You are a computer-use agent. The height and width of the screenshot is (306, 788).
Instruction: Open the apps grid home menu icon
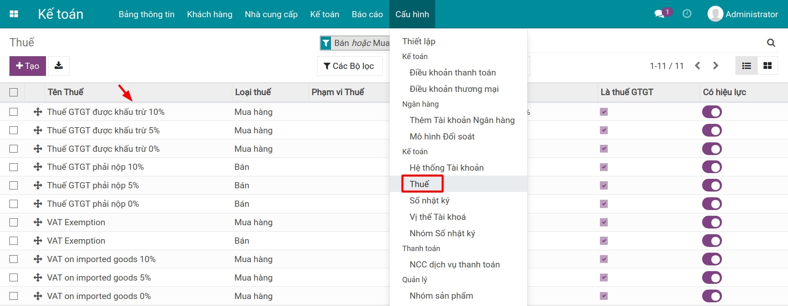14,14
